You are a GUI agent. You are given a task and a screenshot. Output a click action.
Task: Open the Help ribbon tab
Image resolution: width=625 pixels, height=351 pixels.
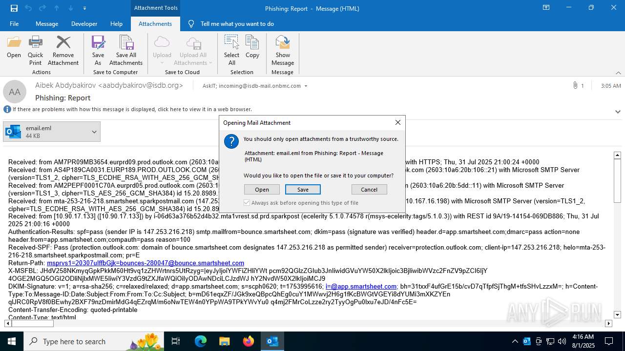click(116, 24)
